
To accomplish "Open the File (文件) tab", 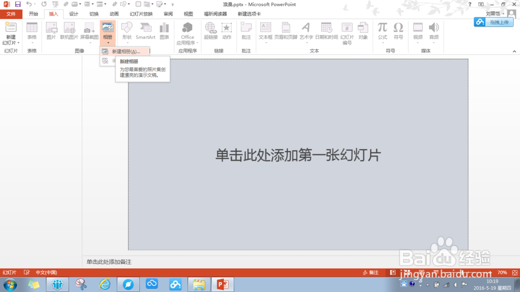I will click(11, 14).
